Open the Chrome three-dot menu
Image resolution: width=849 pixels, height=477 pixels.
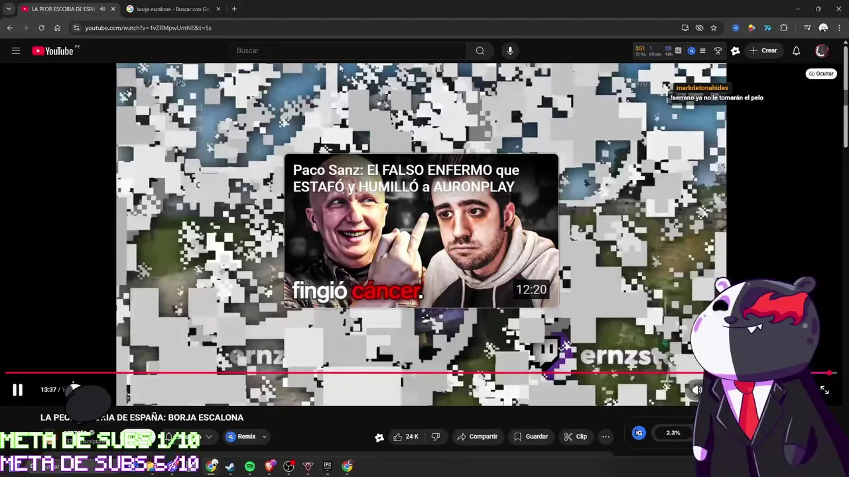(x=839, y=28)
